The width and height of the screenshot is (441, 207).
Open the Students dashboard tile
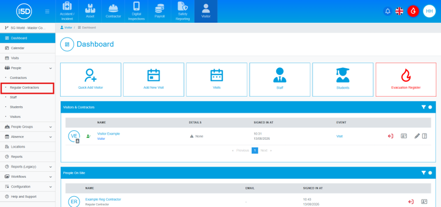(343, 79)
